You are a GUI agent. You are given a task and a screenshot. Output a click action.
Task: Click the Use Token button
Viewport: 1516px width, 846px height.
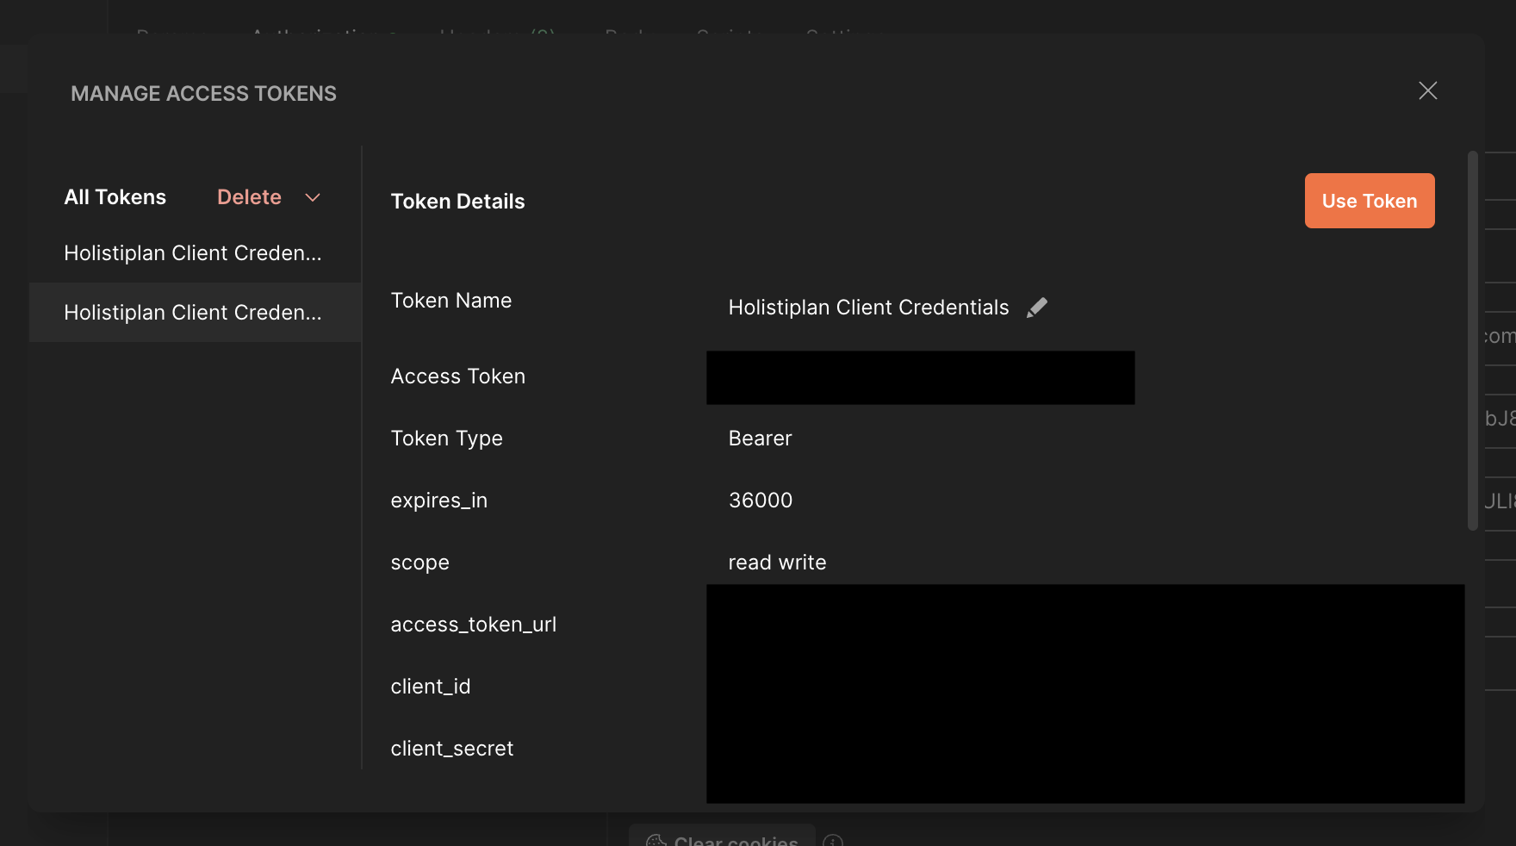(x=1370, y=201)
